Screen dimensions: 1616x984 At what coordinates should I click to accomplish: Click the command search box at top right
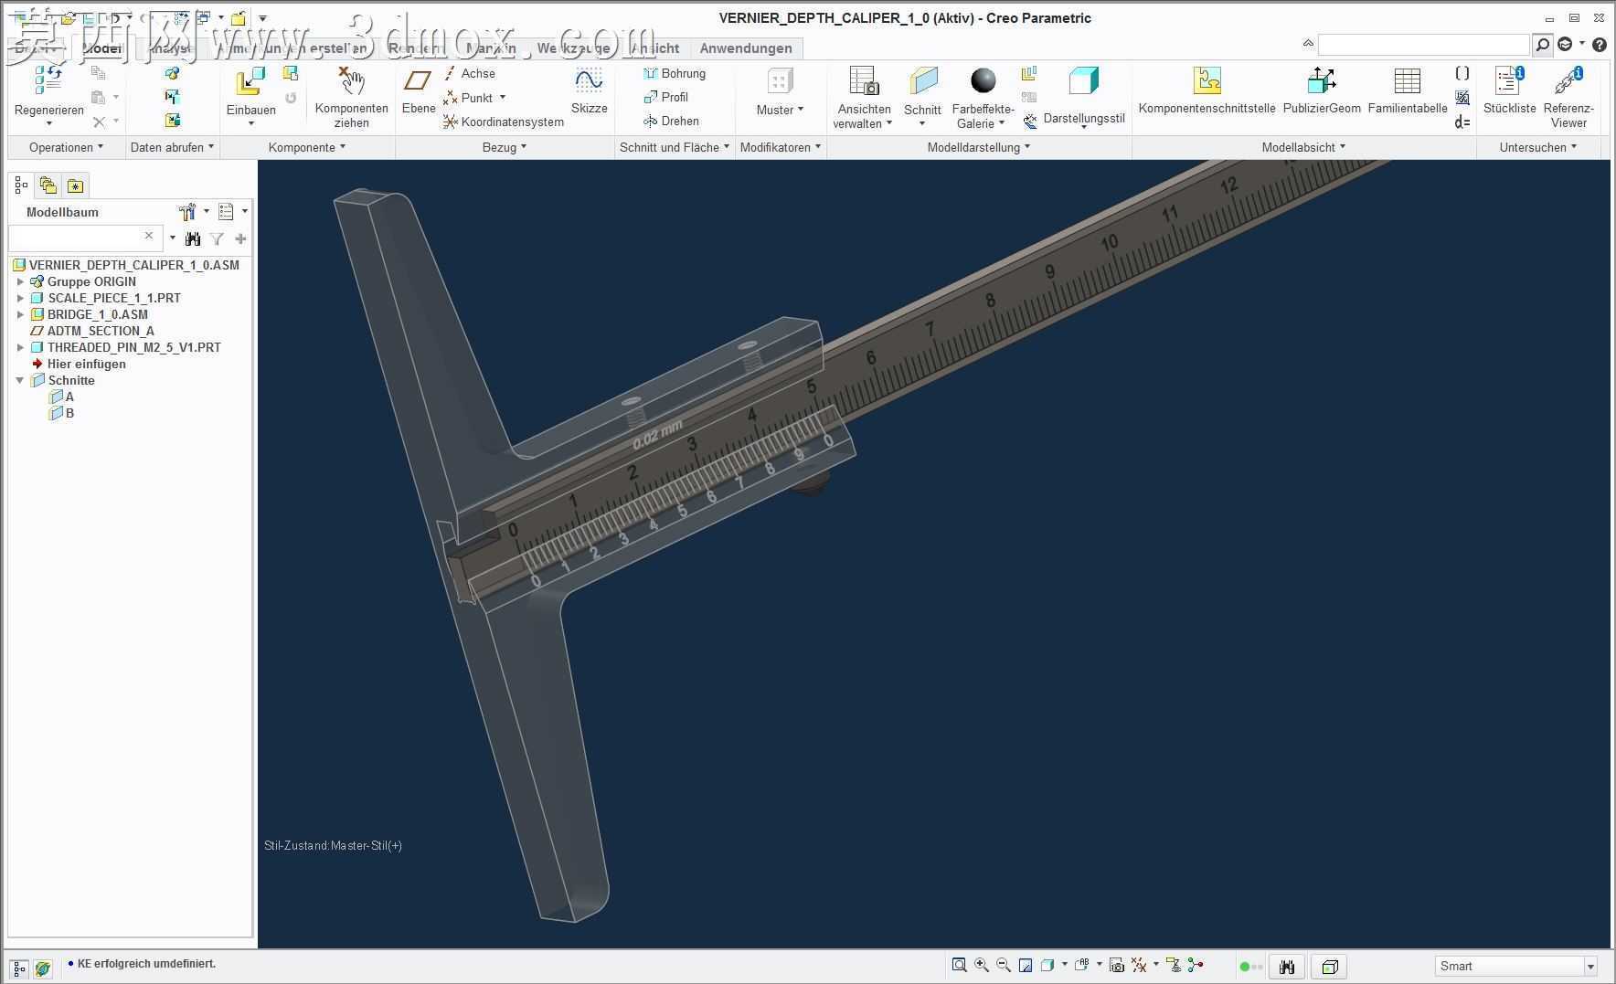tap(1423, 44)
